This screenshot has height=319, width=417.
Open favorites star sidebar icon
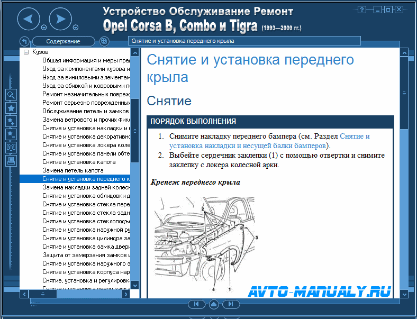tap(11, 108)
